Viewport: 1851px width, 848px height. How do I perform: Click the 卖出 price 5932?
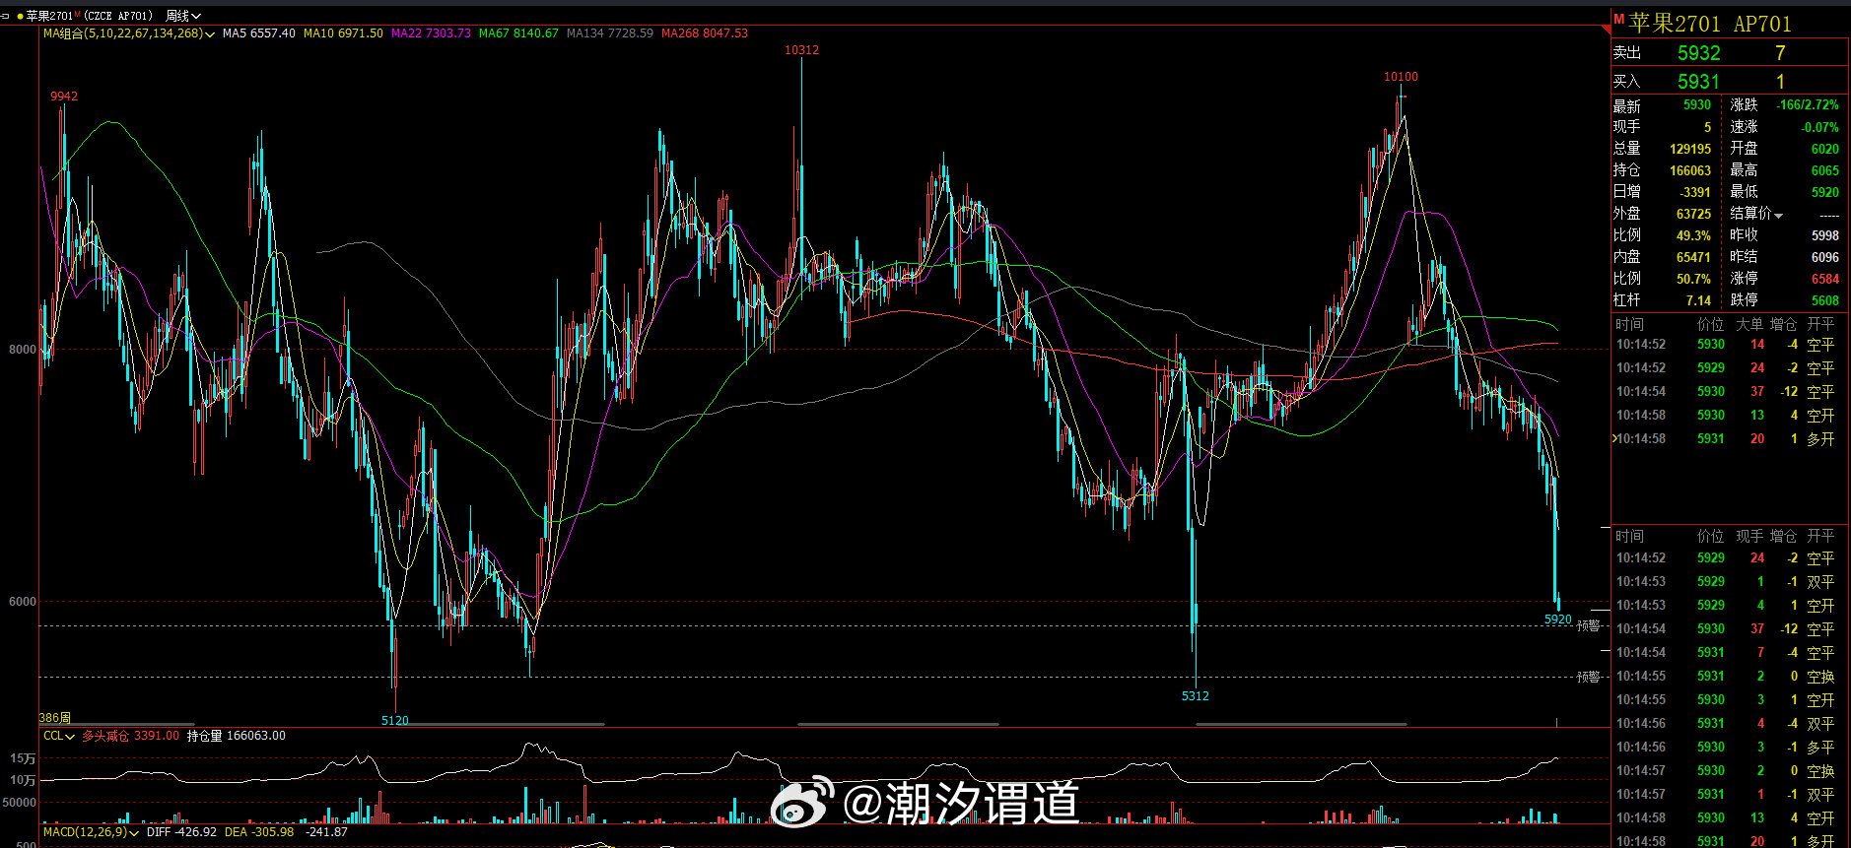(1698, 53)
